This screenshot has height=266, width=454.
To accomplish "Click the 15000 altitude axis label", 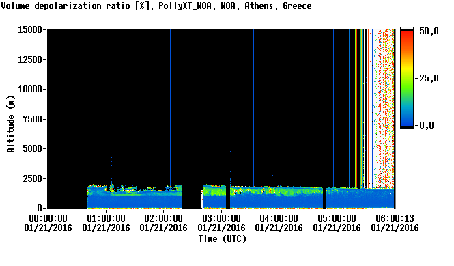I will 30,29.
